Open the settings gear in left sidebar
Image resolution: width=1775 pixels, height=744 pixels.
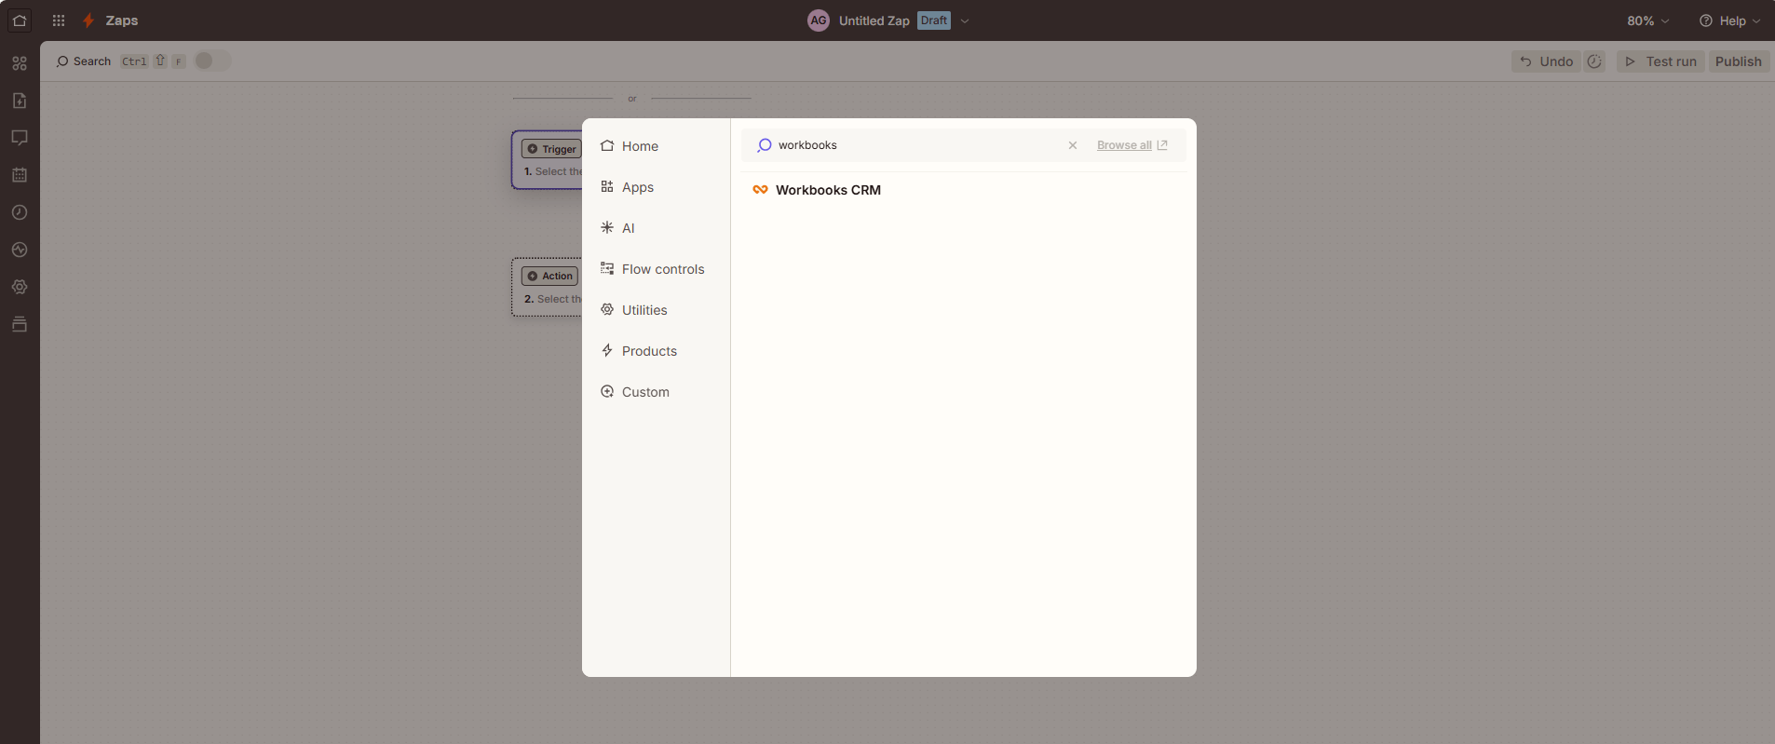coord(20,287)
